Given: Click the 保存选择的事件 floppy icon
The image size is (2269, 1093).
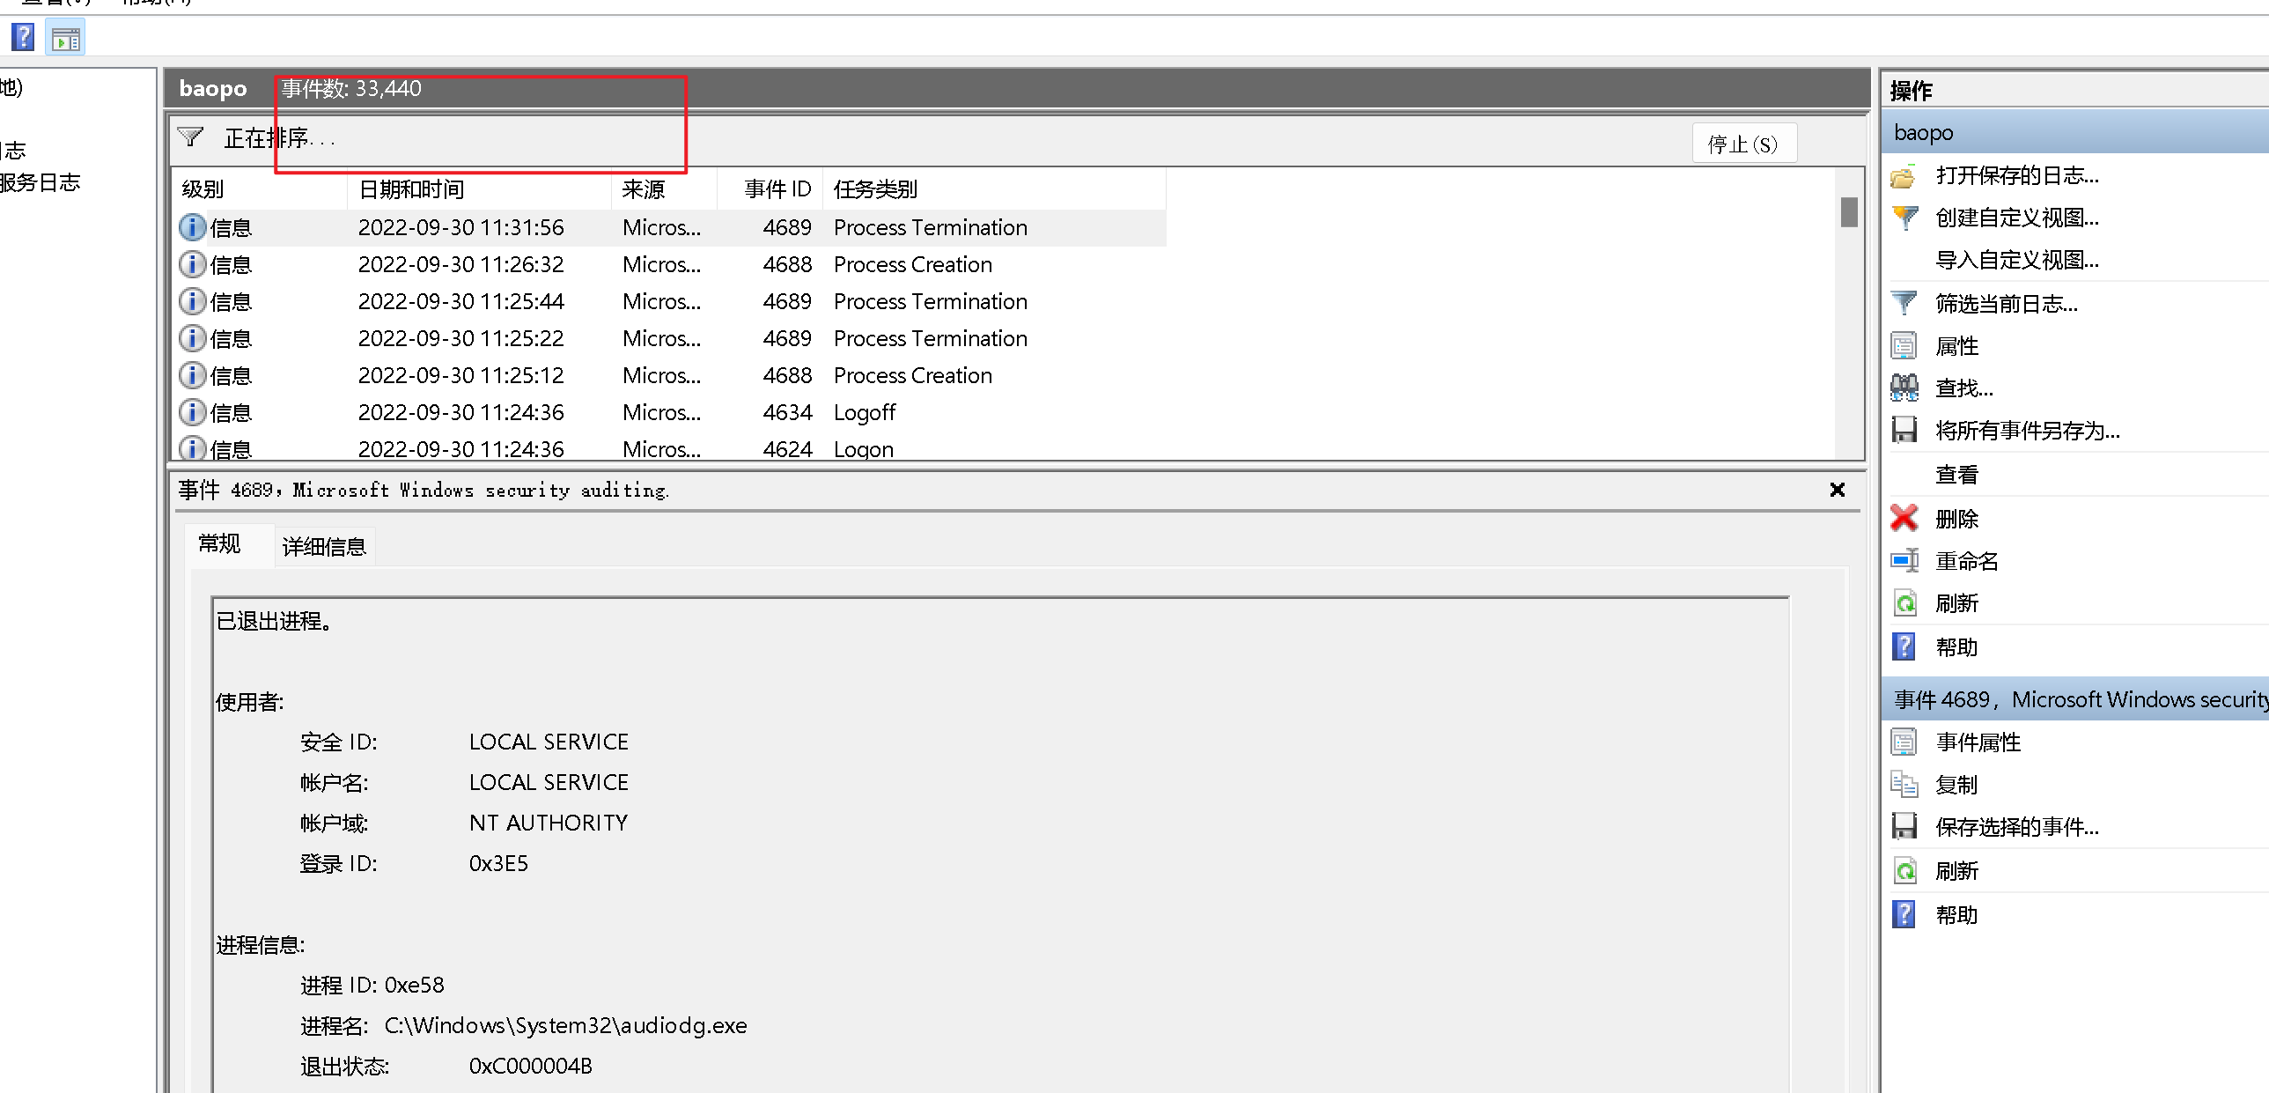Looking at the screenshot, I should 1904,827.
